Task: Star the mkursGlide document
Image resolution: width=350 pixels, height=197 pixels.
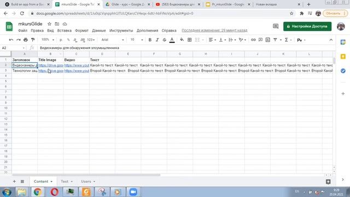Action: [x=49, y=24]
